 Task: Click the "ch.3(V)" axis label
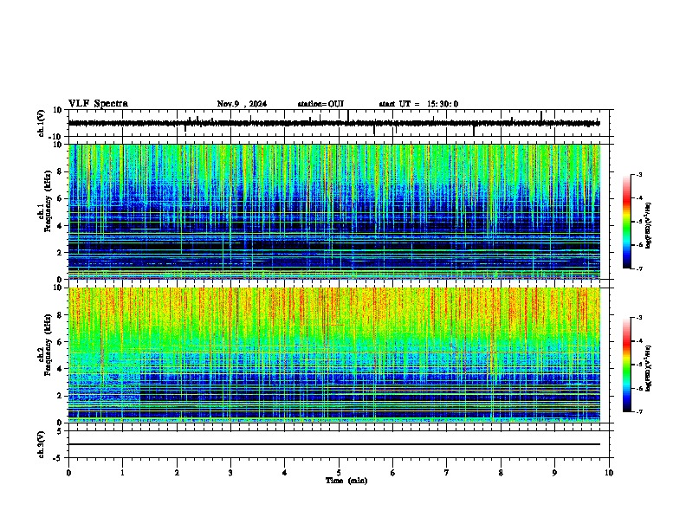[42, 444]
